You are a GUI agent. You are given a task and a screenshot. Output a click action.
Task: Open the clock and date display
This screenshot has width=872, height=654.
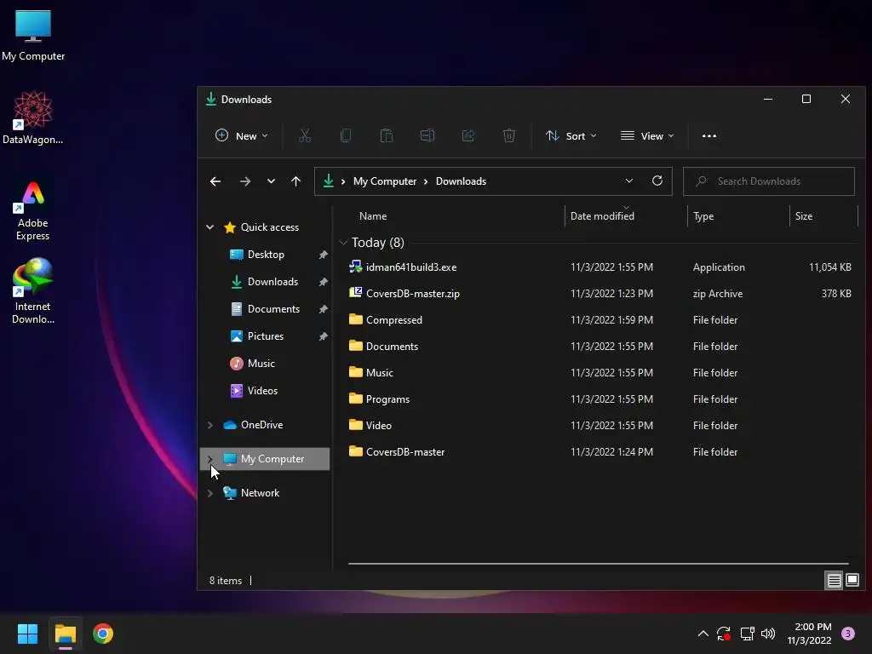(x=809, y=634)
